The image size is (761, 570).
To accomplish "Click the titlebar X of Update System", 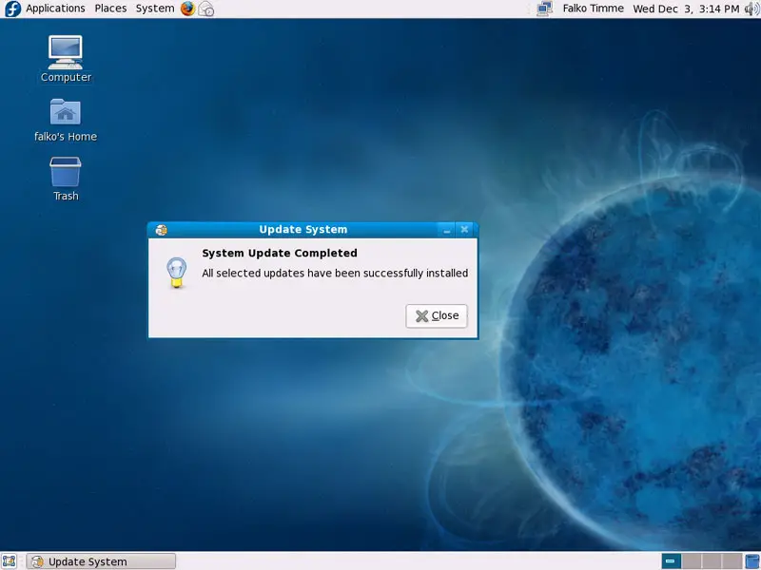I will coord(464,229).
